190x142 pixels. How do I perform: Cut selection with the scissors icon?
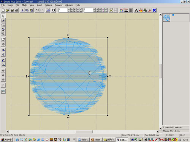point(22,10)
